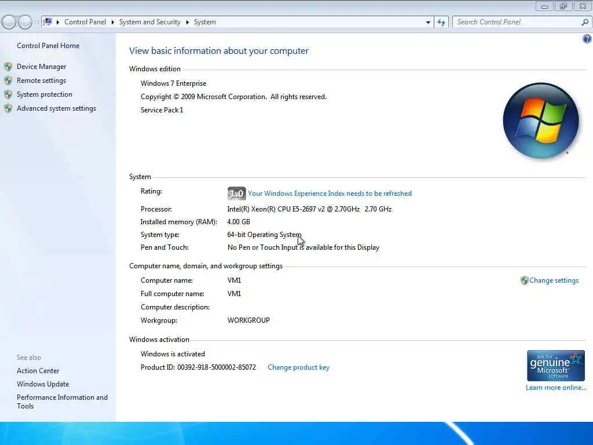Click the shield icon beside Device Manager

(8, 67)
